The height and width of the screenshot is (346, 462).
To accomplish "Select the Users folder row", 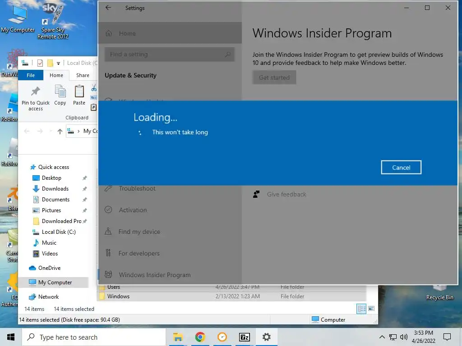I will click(x=231, y=287).
